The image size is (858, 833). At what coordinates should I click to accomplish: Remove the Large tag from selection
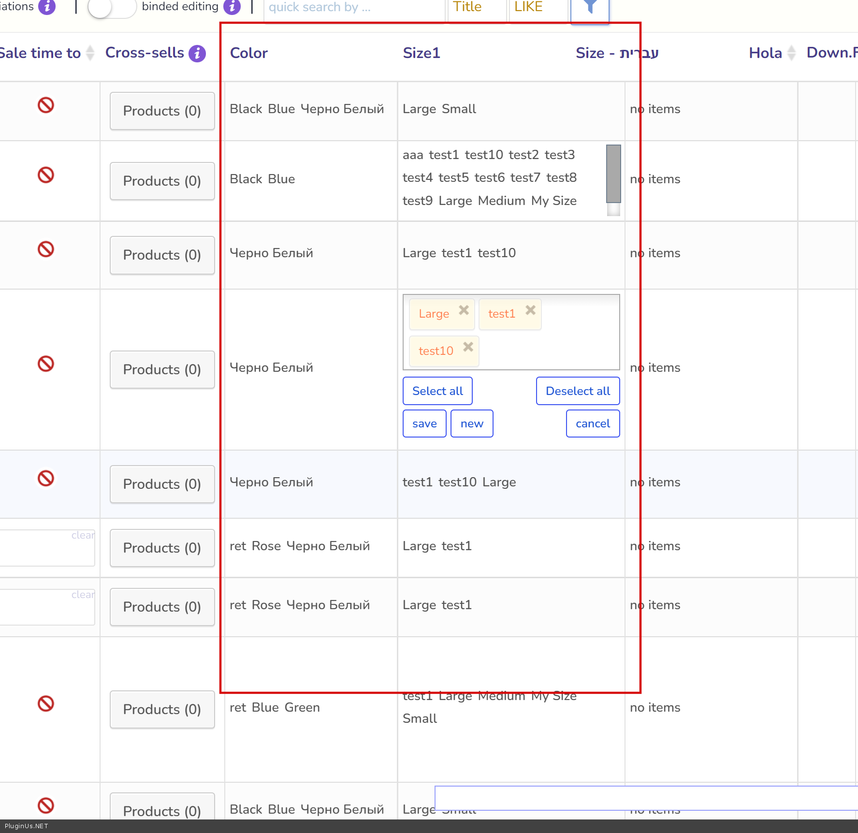[464, 310]
